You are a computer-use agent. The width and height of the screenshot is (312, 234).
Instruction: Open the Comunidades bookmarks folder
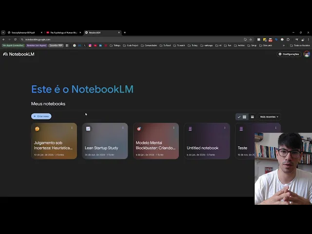149,45
